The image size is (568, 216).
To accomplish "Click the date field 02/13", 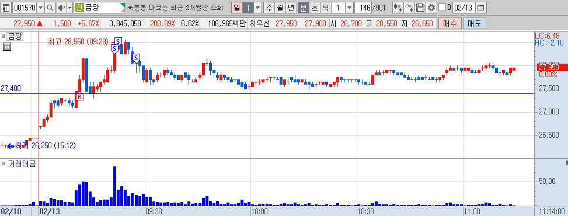I will point(464,7).
